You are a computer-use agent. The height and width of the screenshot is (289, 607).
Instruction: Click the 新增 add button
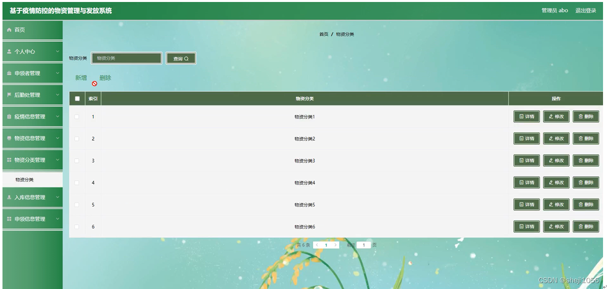(x=81, y=78)
